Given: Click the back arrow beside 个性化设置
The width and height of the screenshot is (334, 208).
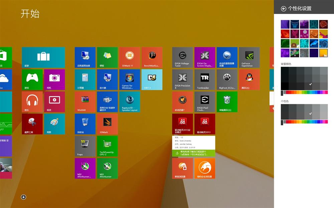Looking at the screenshot, I should (x=284, y=9).
